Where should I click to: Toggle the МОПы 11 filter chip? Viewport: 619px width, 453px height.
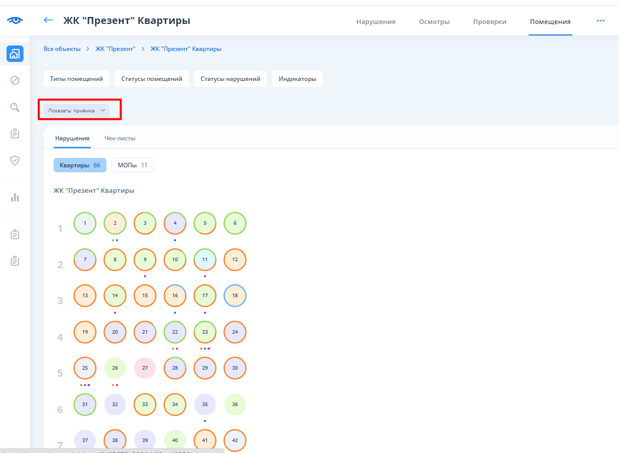coord(132,165)
